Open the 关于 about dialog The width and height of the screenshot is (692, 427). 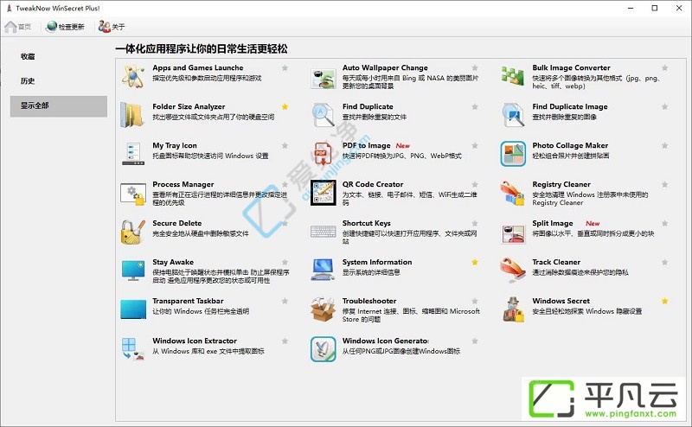(112, 27)
